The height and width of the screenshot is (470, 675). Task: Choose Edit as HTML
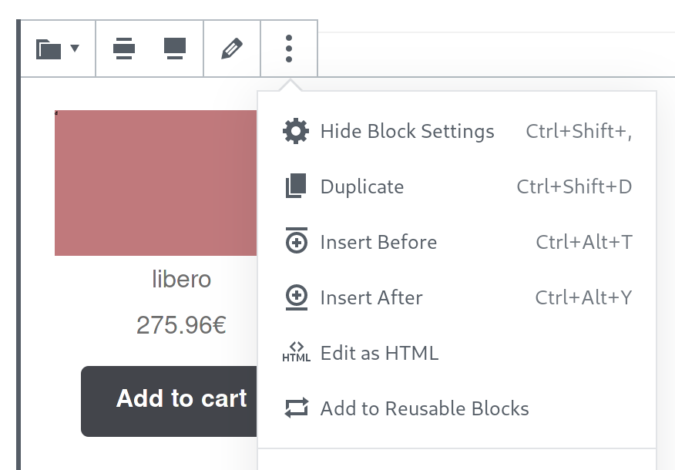coord(457,353)
